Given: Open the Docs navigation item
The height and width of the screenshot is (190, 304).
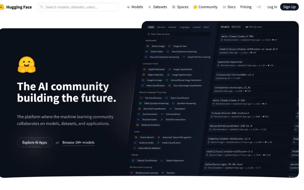Looking at the screenshot, I should click(x=229, y=7).
